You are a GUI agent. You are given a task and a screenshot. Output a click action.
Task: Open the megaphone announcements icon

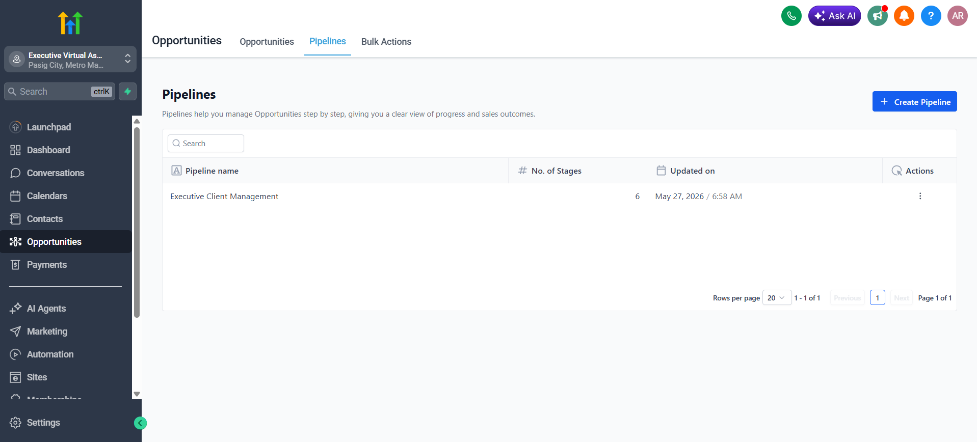pos(878,16)
